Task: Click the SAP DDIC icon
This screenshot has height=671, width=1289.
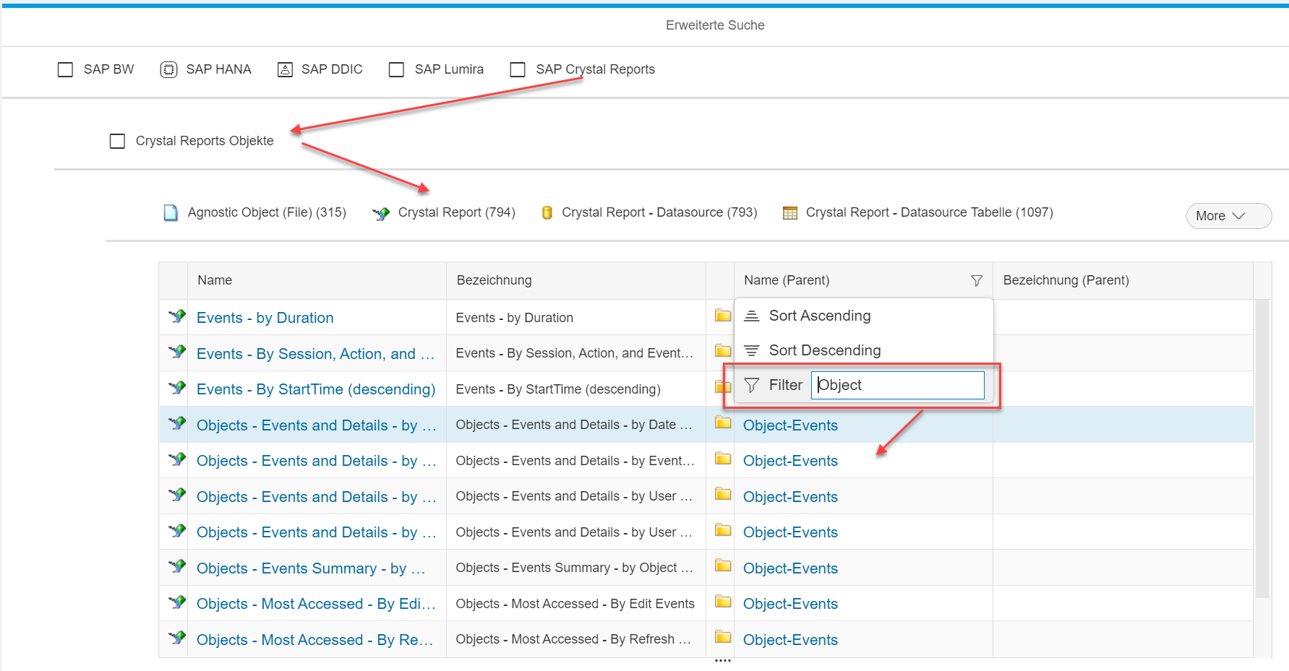Action: (285, 69)
